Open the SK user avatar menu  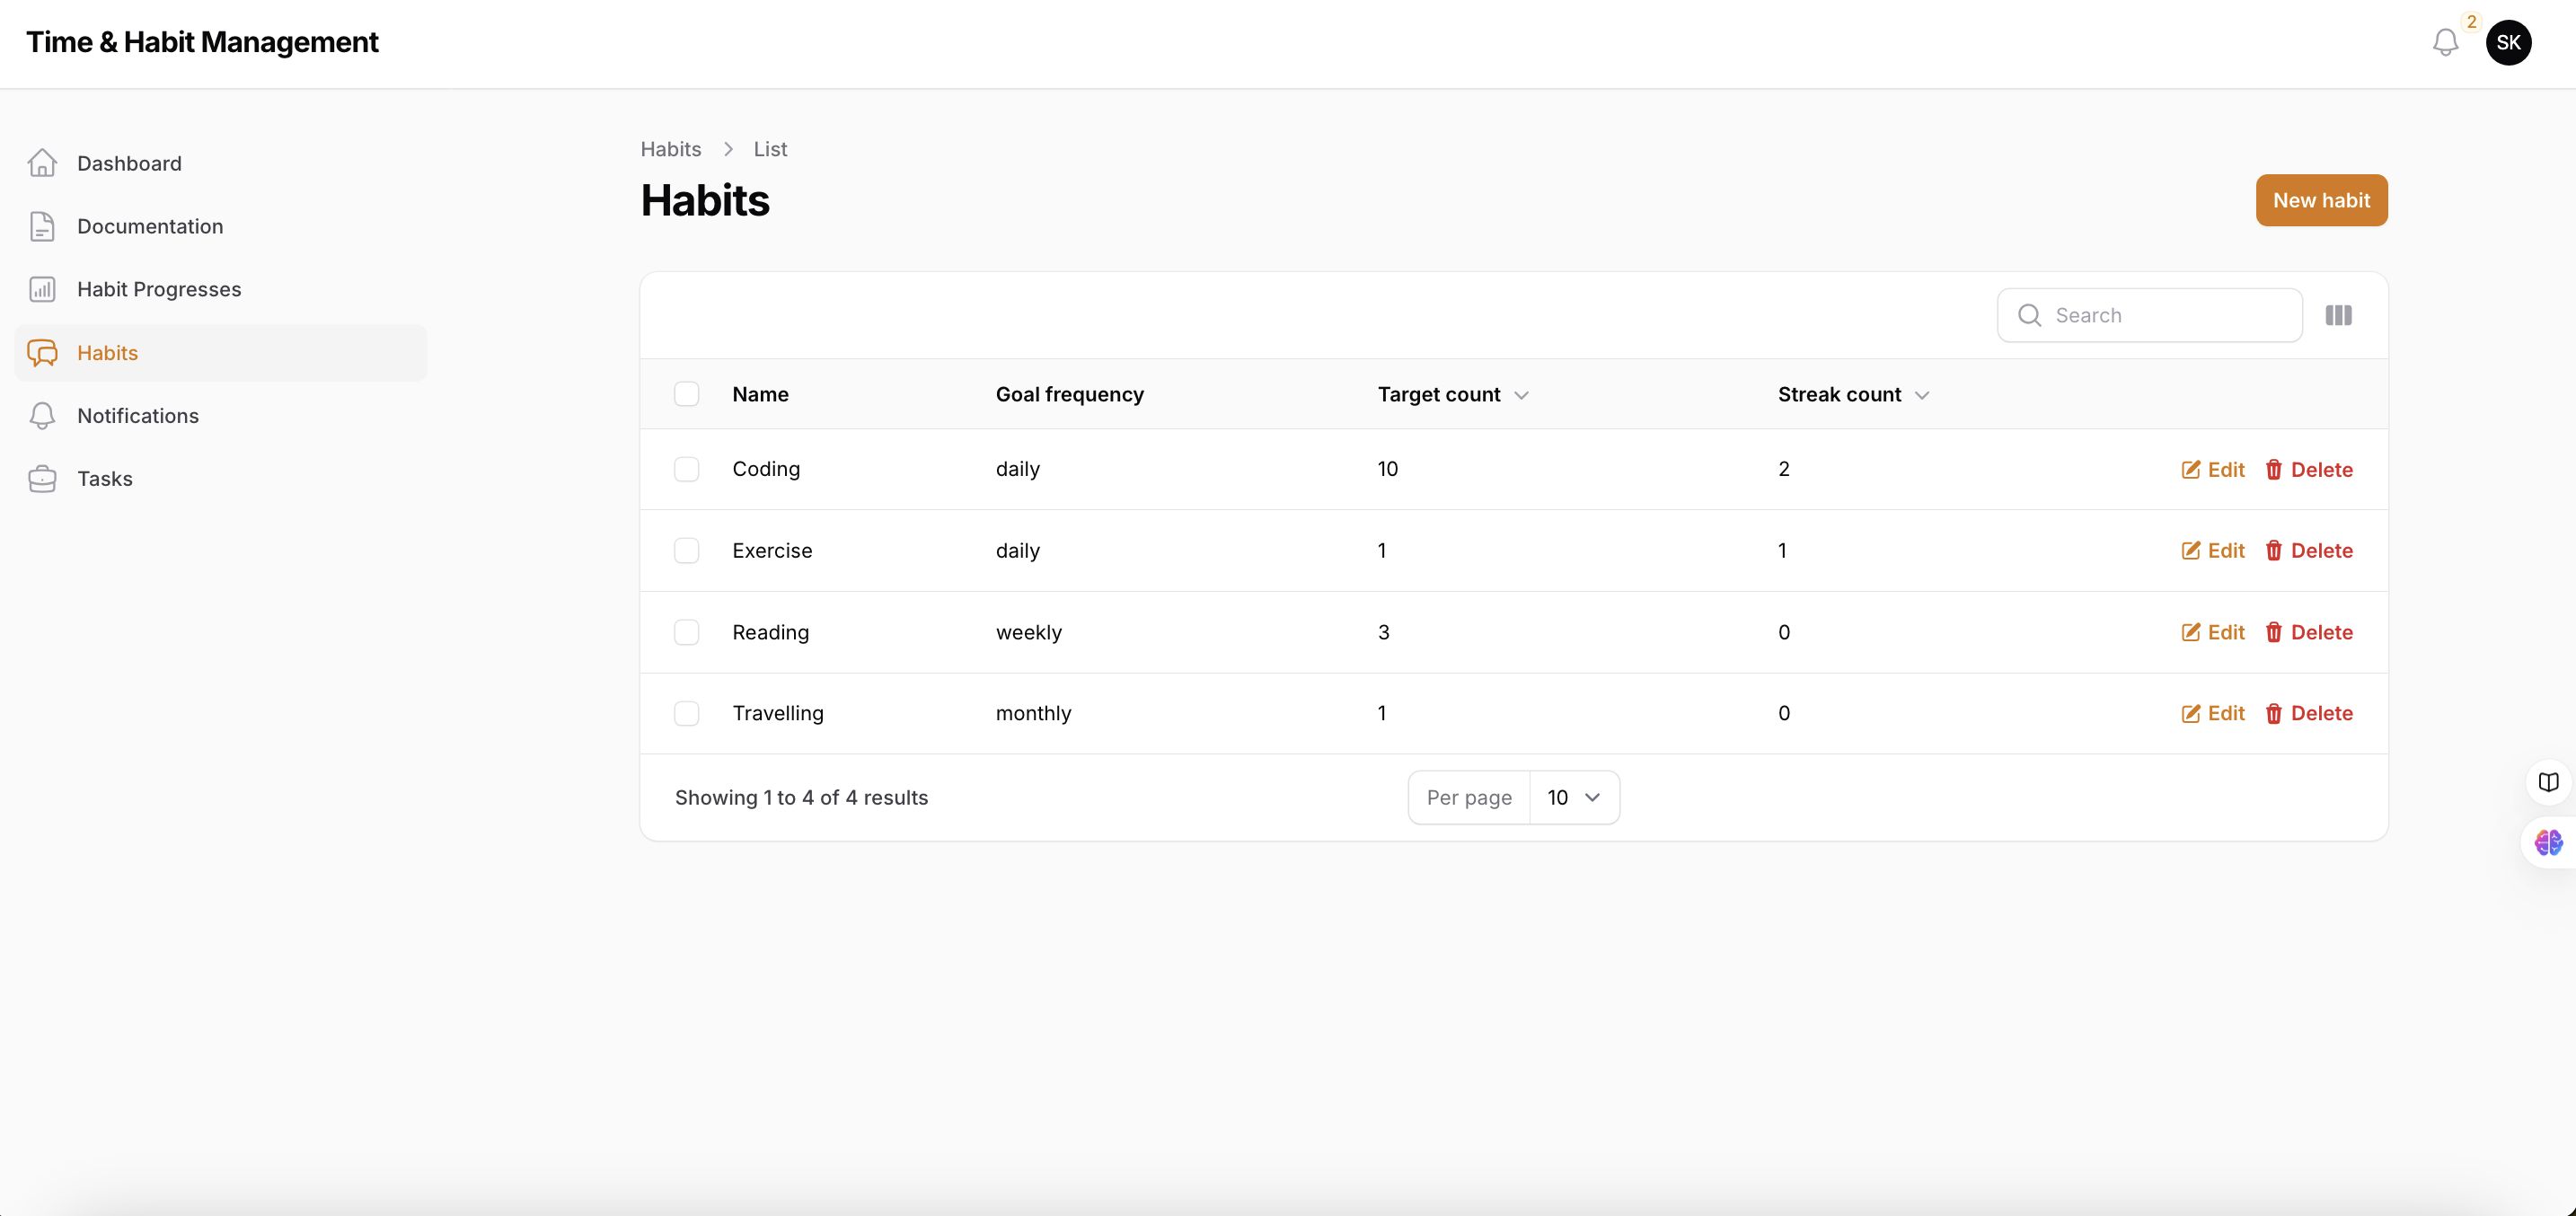(2508, 42)
